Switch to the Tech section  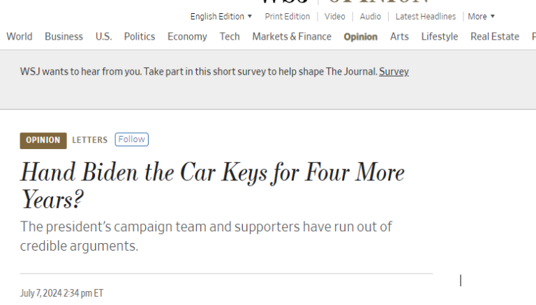point(230,37)
